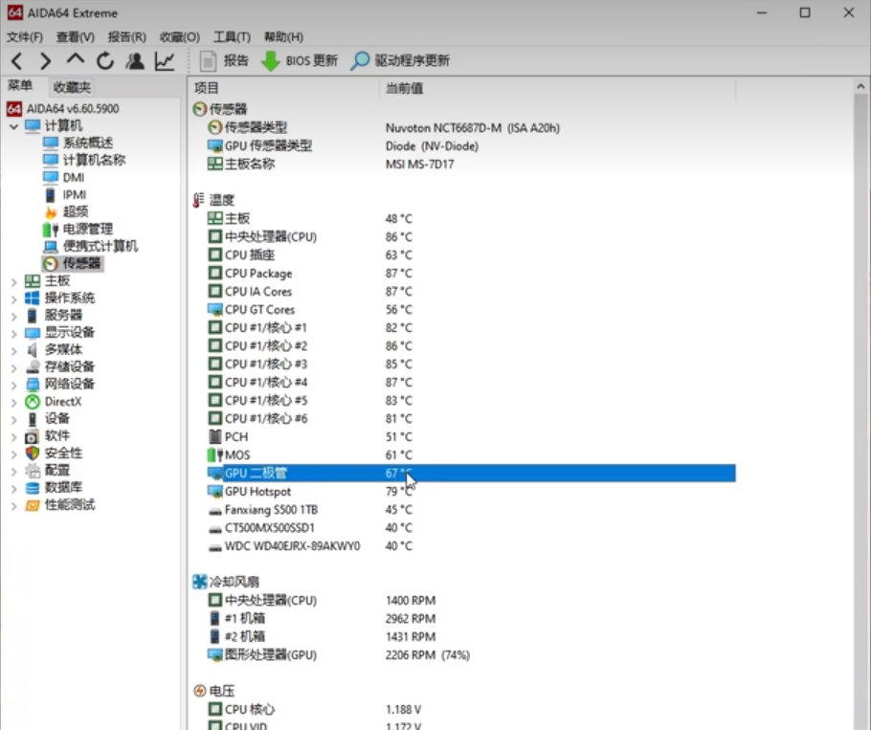Expand the 多媒体 tree node
This screenshot has height=730, width=871.
click(14, 351)
